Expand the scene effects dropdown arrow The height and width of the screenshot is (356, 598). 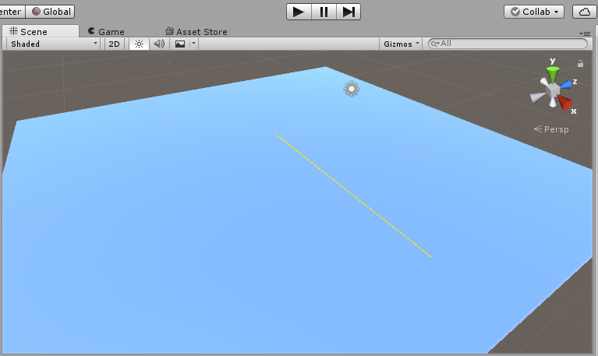193,44
